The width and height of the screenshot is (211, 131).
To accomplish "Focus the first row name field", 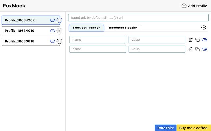I will (x=98, y=40).
